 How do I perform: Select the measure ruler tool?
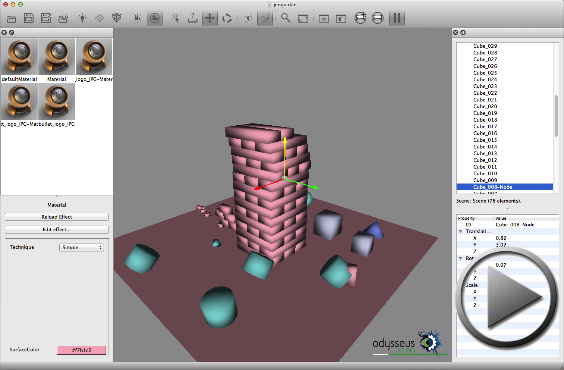coord(193,18)
